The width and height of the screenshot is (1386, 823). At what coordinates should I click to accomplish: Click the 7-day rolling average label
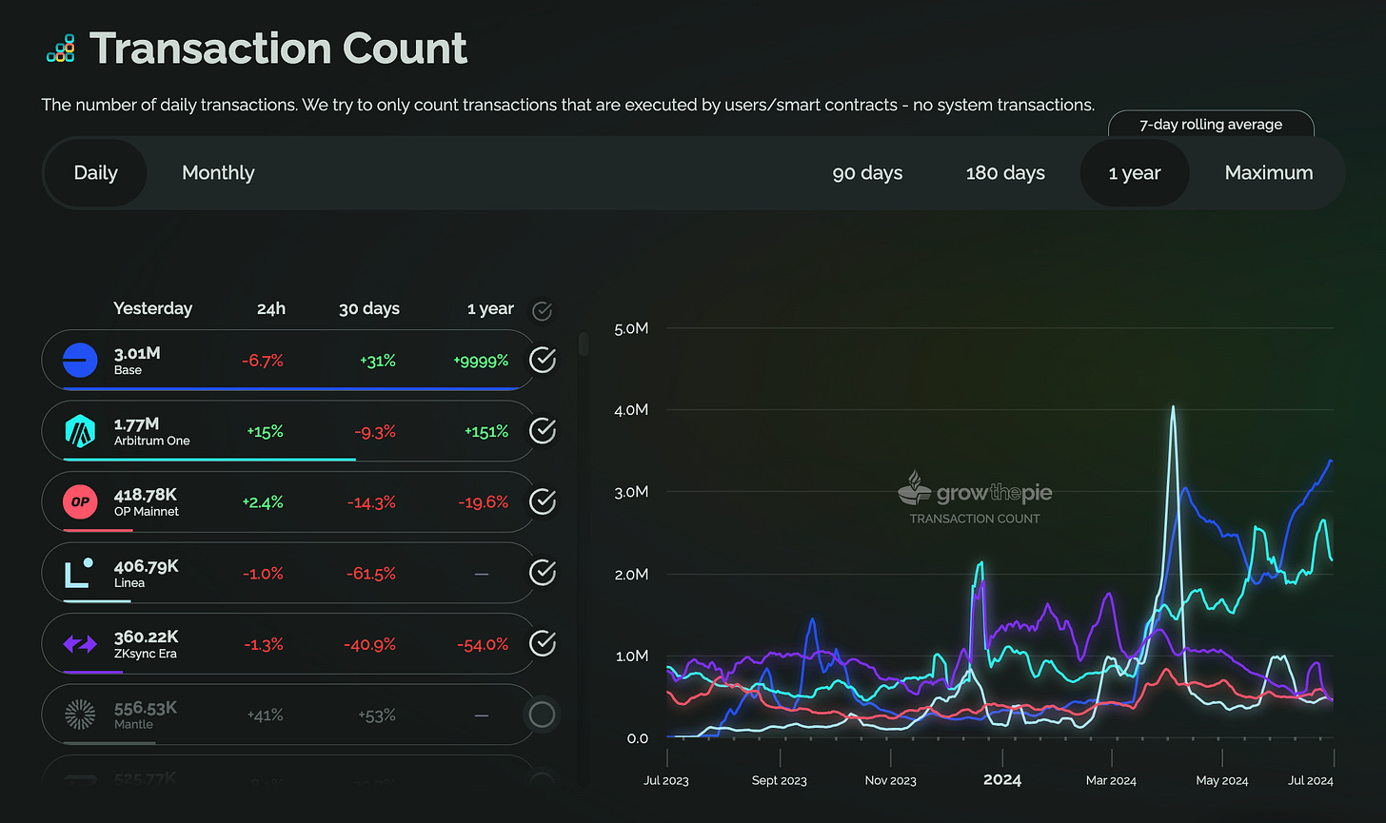pyautogui.click(x=1211, y=125)
